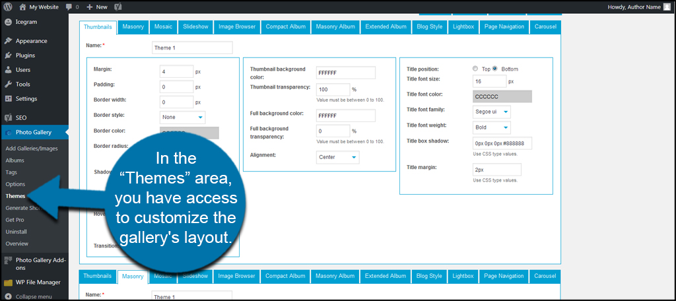
Task: Click the My Website home icon
Action: [22, 7]
